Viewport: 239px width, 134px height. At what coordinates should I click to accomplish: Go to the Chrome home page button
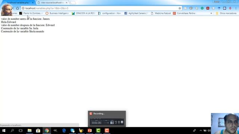(18, 8)
